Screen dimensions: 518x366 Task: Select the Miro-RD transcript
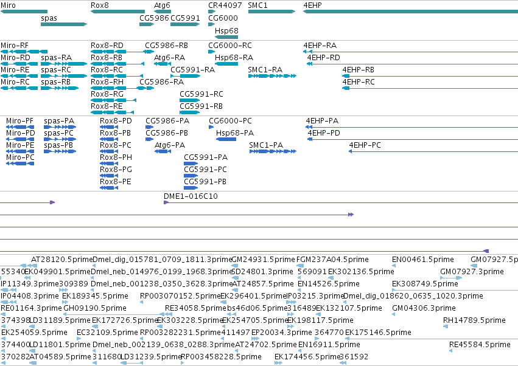coord(19,64)
